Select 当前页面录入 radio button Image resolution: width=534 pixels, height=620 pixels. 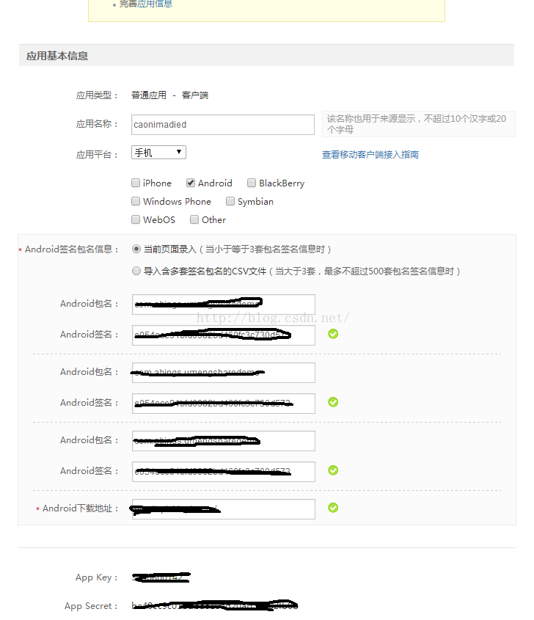click(x=136, y=249)
